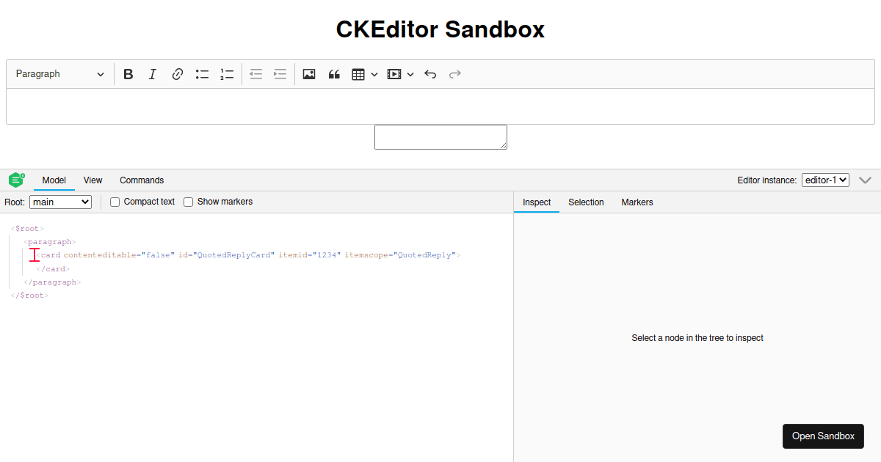Click the CKEditor inspector logo
Viewport: 881px width, 462px height.
[17, 180]
